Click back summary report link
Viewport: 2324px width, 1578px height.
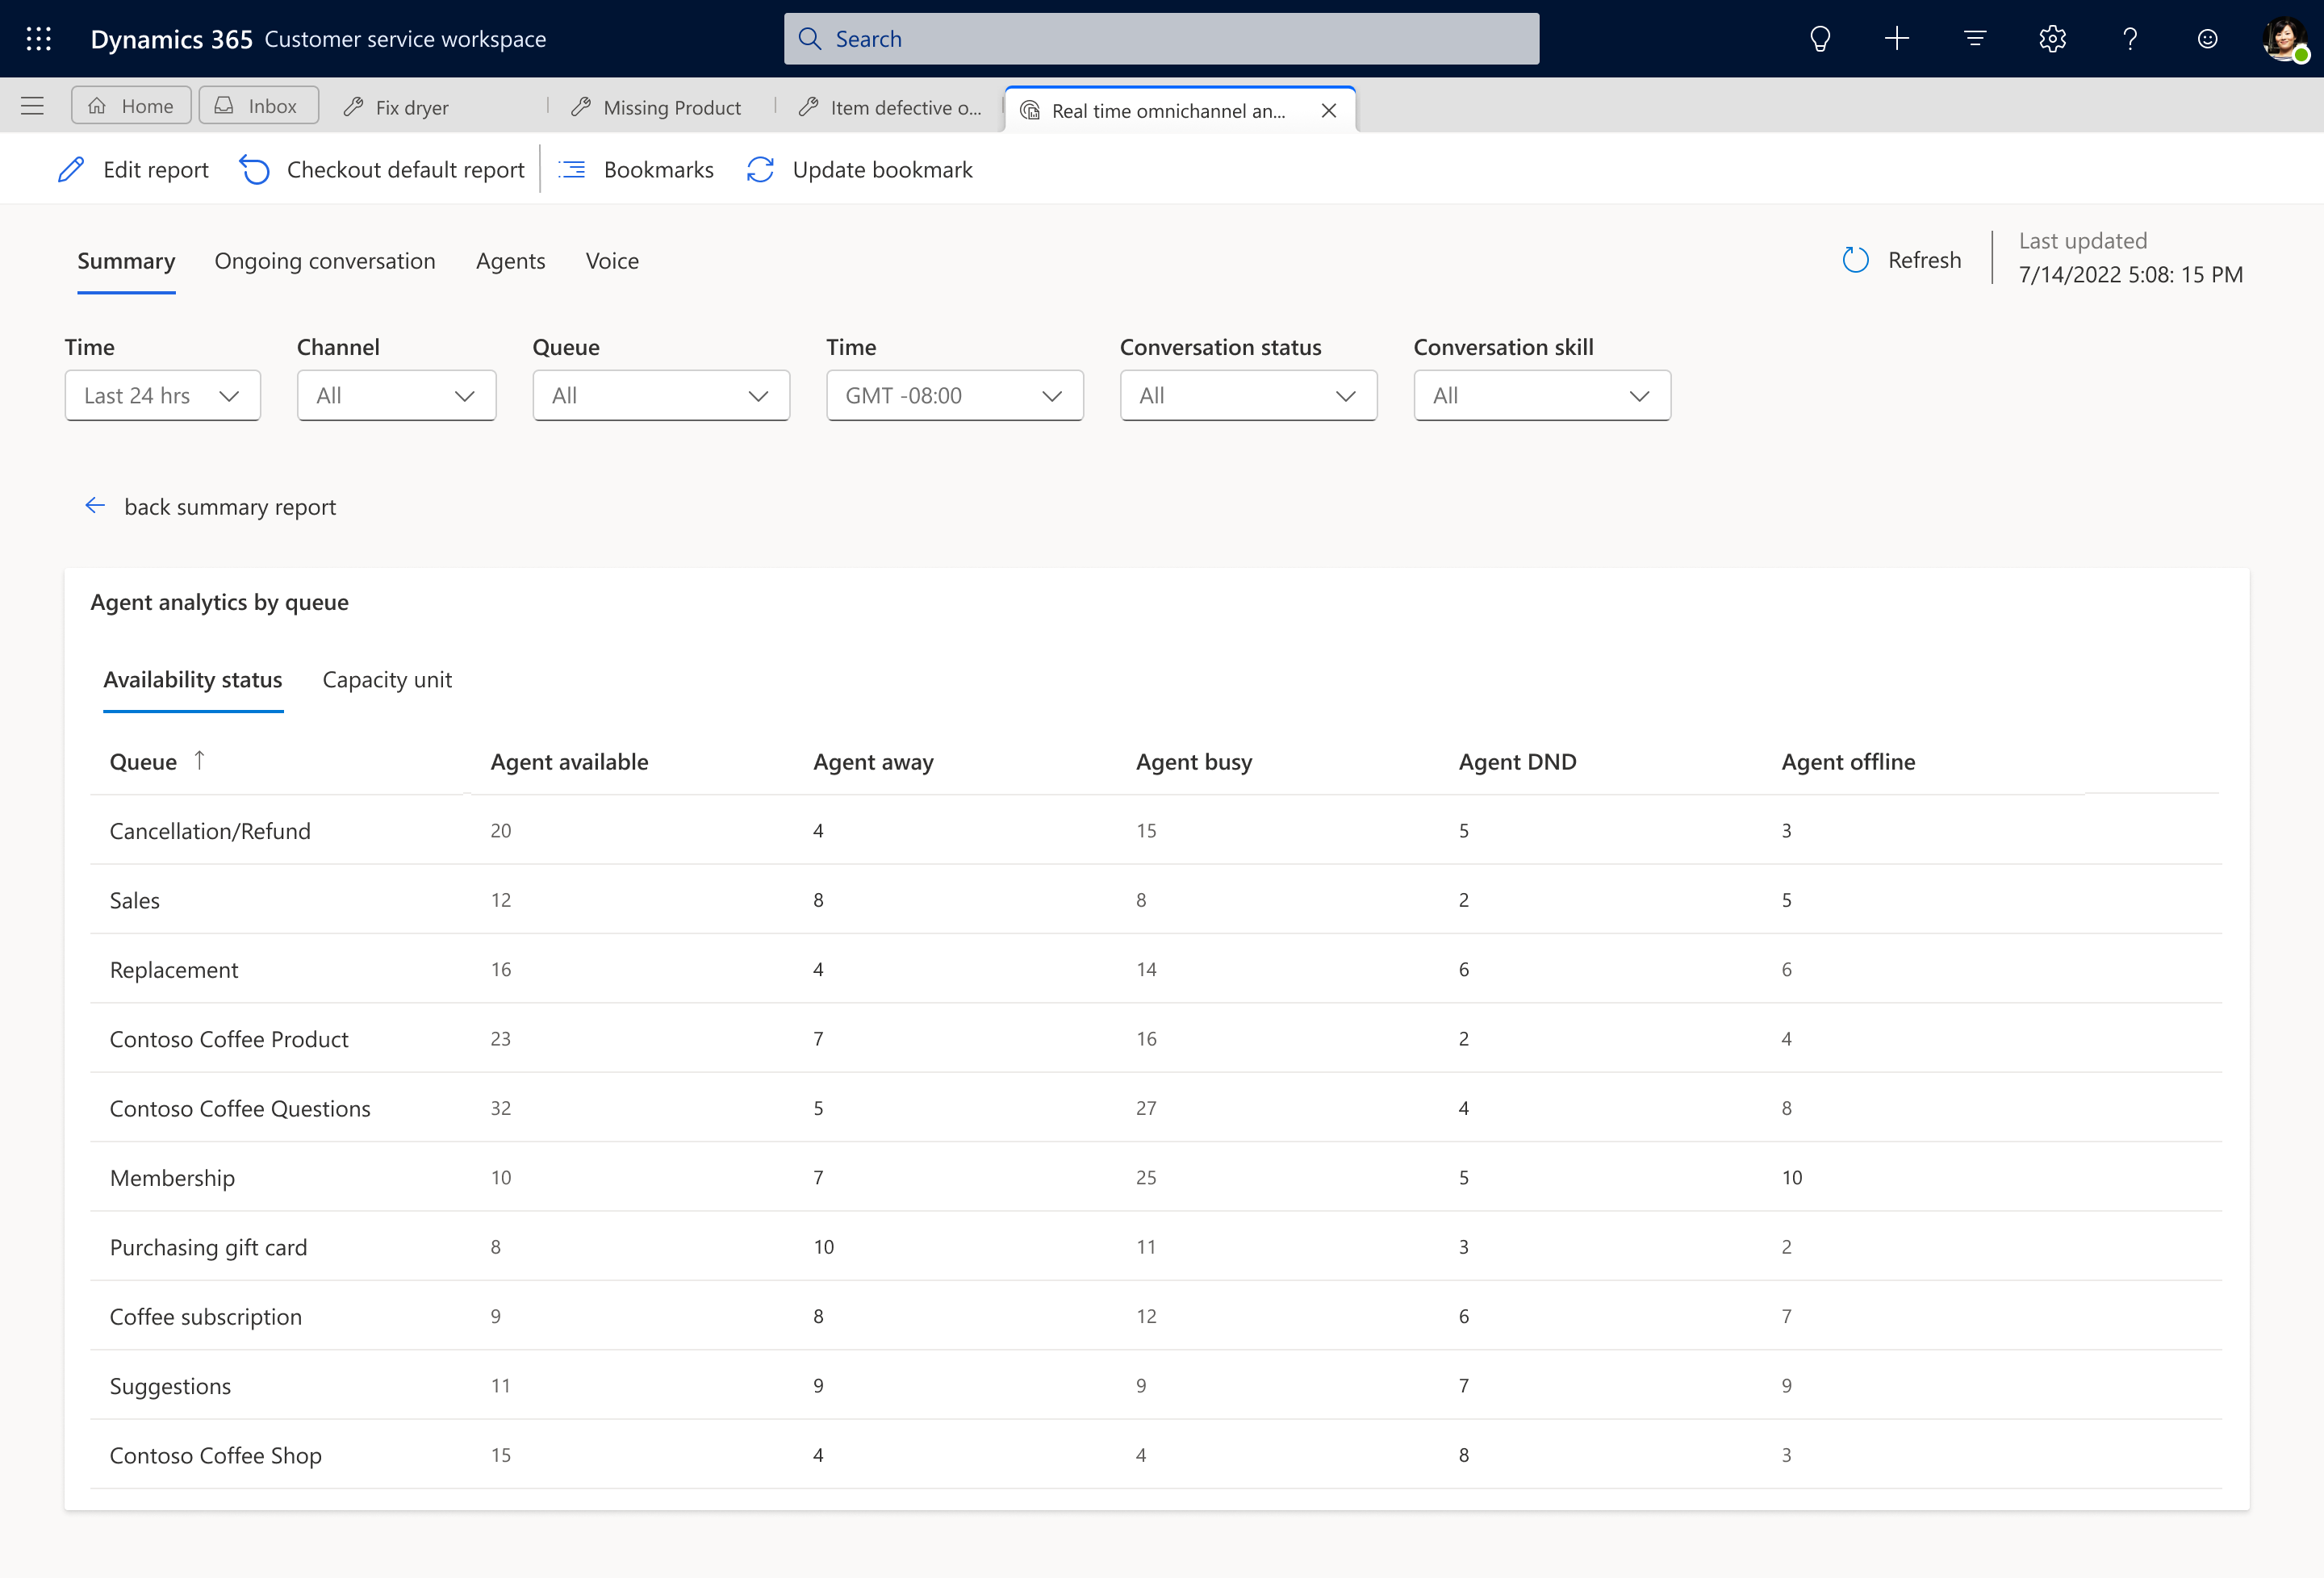(x=211, y=507)
